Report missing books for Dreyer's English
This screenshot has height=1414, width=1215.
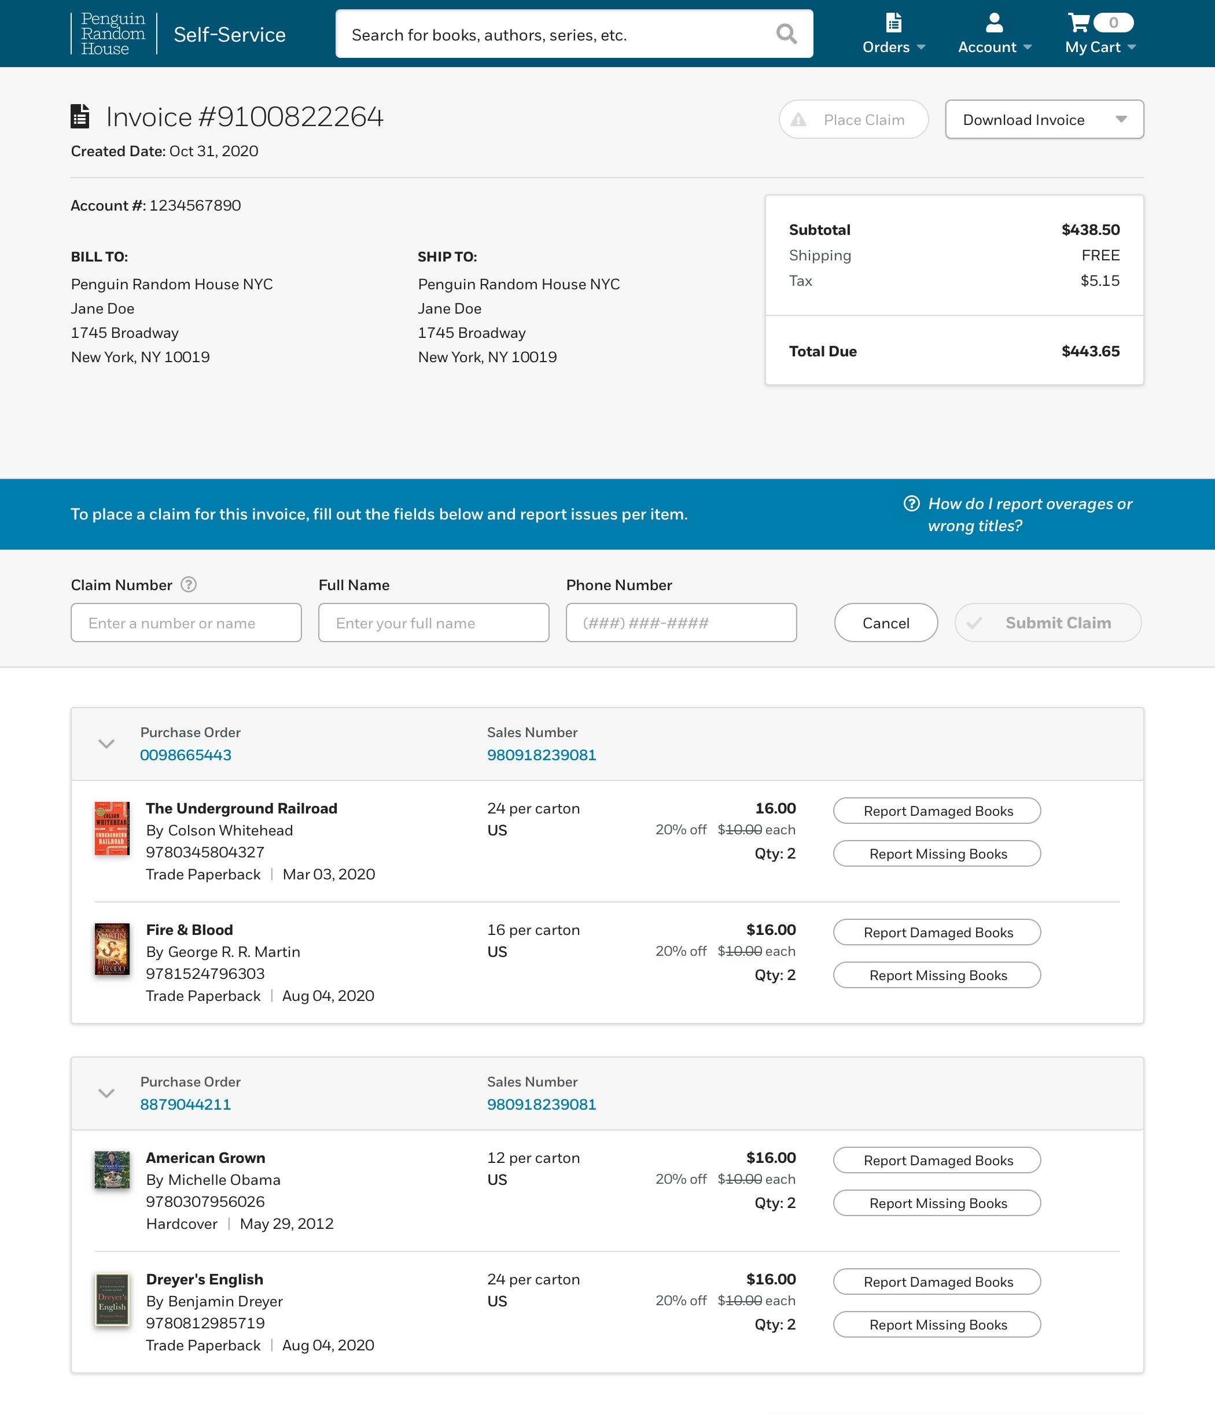937,1324
